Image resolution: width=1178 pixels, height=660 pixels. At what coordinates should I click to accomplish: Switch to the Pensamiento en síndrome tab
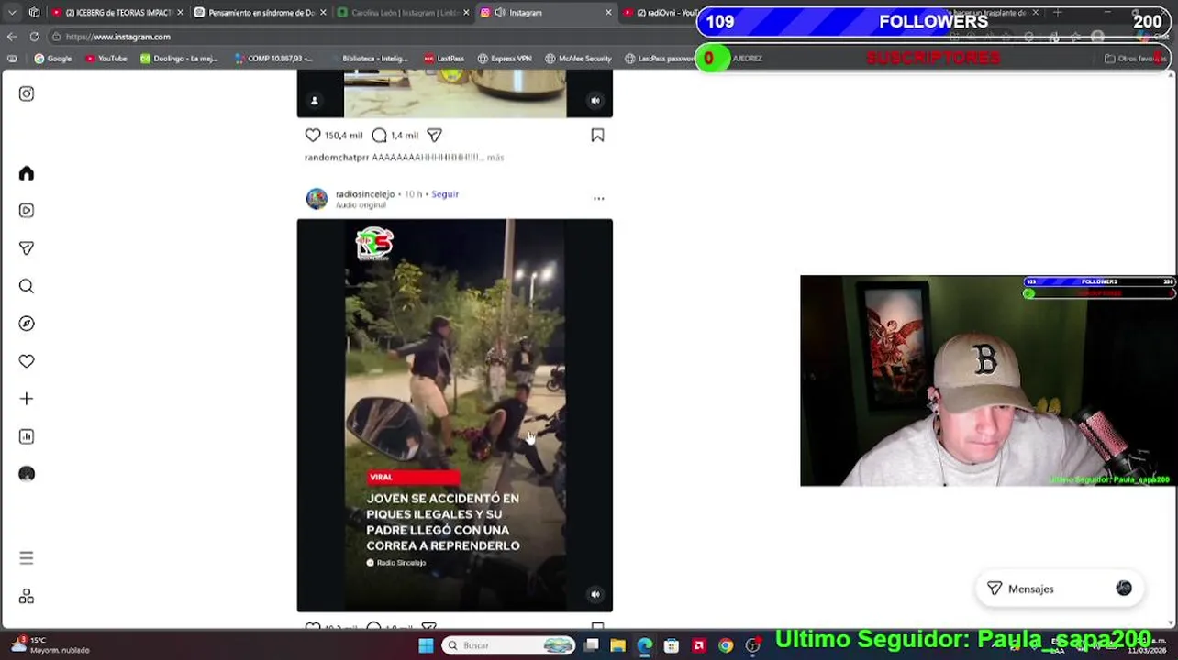pyautogui.click(x=261, y=13)
